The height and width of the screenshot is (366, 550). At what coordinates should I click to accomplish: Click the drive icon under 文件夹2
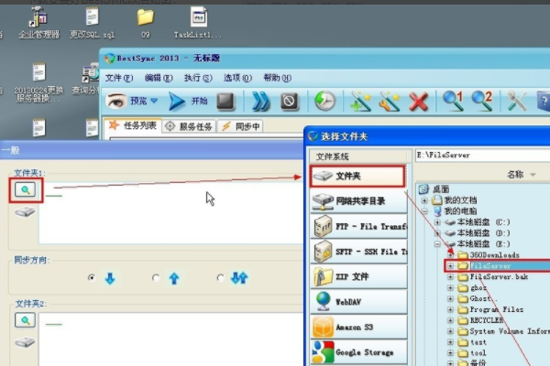point(25,342)
